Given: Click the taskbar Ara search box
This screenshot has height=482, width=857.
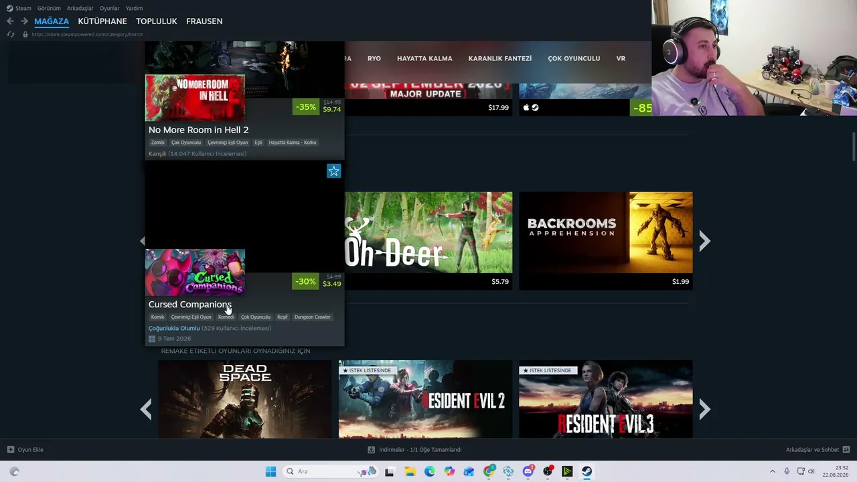Looking at the screenshot, I should (329, 471).
